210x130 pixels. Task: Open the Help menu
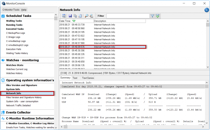pyautogui.click(x=24, y=10)
